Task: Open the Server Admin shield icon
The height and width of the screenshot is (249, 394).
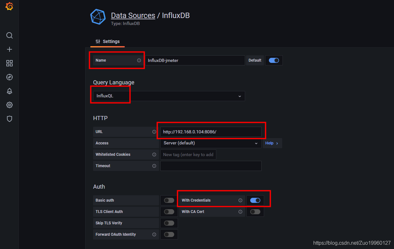Action: click(x=10, y=119)
